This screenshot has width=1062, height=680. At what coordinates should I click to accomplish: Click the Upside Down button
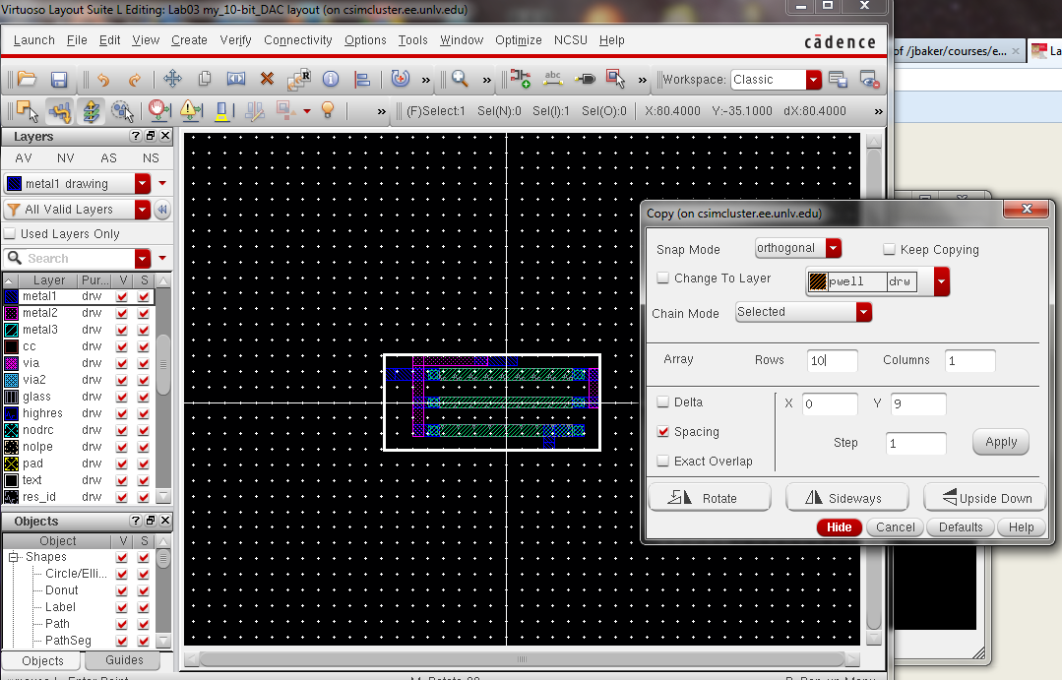pos(985,498)
